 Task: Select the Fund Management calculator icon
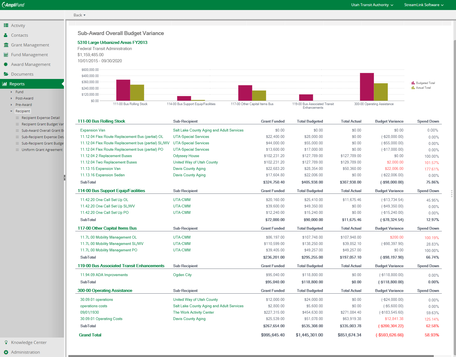coord(6,54)
